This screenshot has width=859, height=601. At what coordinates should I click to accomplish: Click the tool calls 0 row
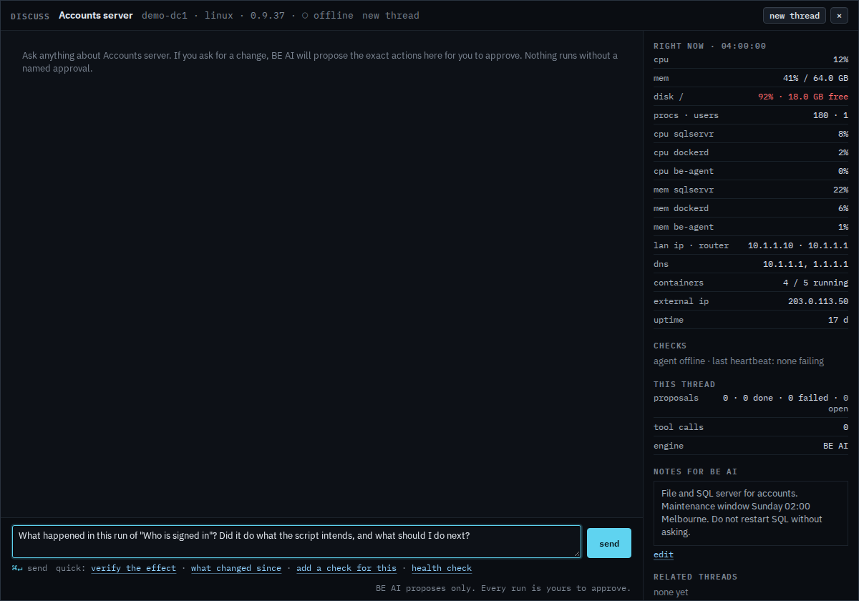pyautogui.click(x=751, y=427)
